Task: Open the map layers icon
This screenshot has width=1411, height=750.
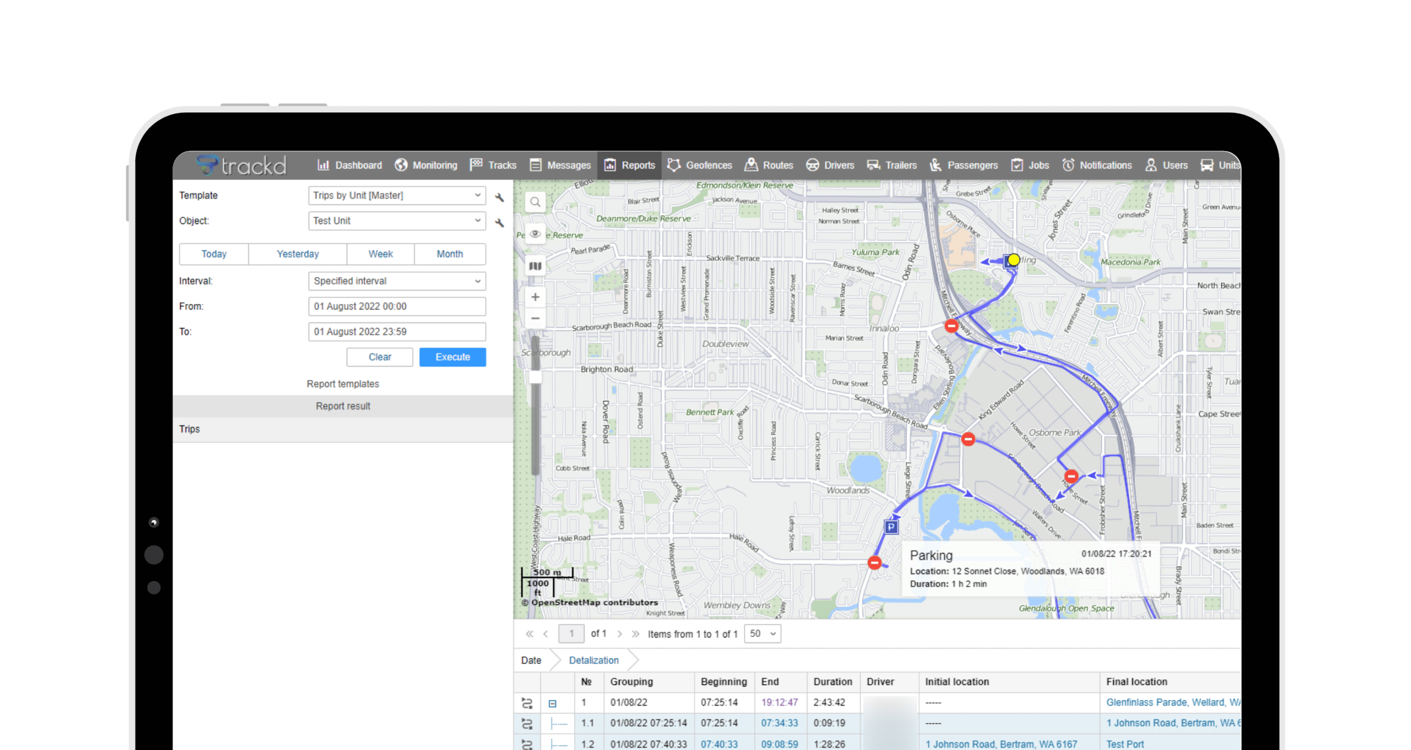Action: pos(535,267)
